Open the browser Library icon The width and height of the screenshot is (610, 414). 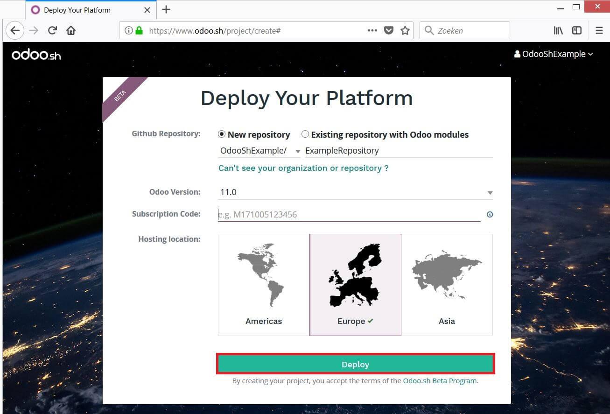click(558, 30)
